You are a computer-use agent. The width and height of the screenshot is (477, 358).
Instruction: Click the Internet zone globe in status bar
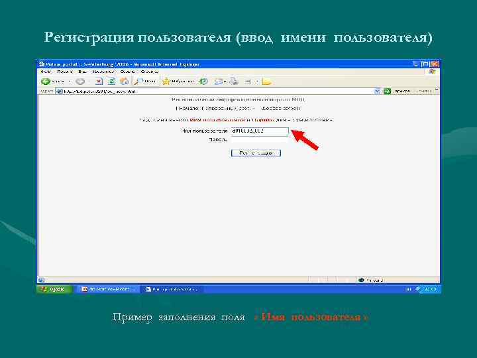pyautogui.click(x=361, y=280)
